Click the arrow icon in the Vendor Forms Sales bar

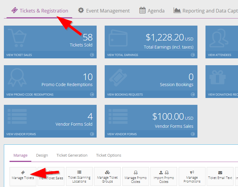pos(193,134)
